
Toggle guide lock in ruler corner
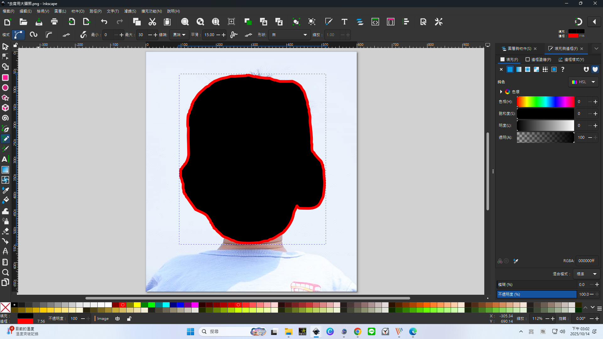coord(15,46)
